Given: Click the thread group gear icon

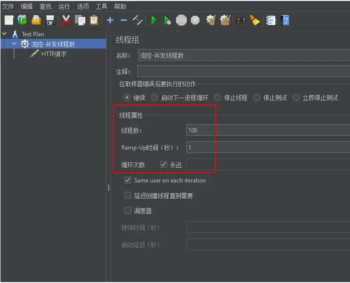Looking at the screenshot, I should point(25,44).
